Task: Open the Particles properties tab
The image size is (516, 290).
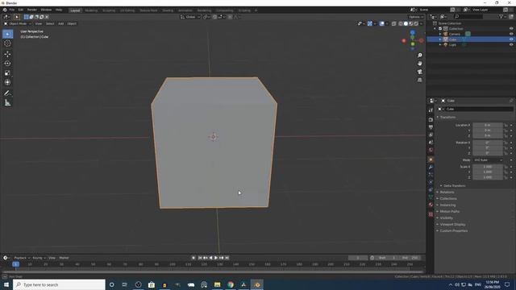Action: (x=431, y=175)
